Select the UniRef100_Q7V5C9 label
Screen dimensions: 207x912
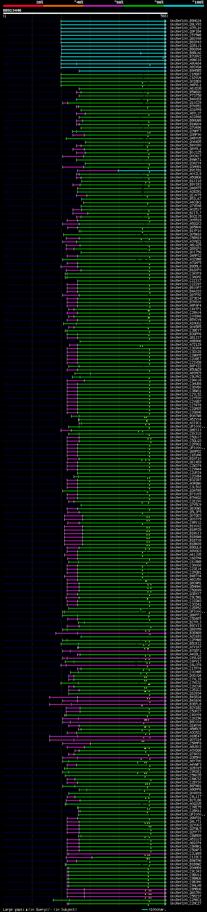point(185,505)
